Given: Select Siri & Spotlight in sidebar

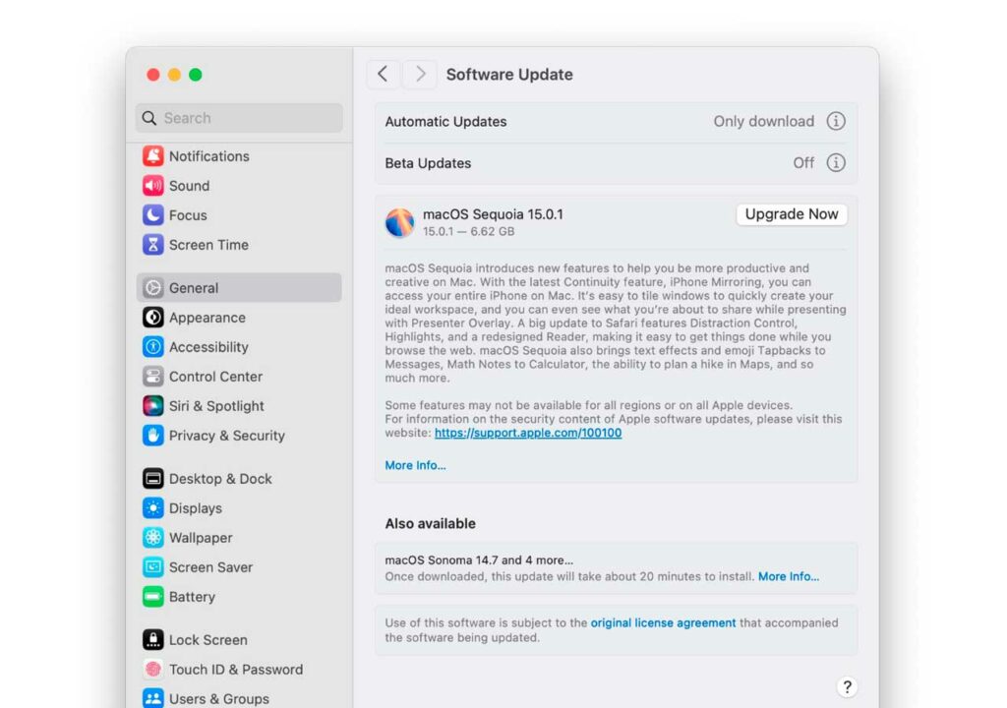Looking at the screenshot, I should [215, 406].
